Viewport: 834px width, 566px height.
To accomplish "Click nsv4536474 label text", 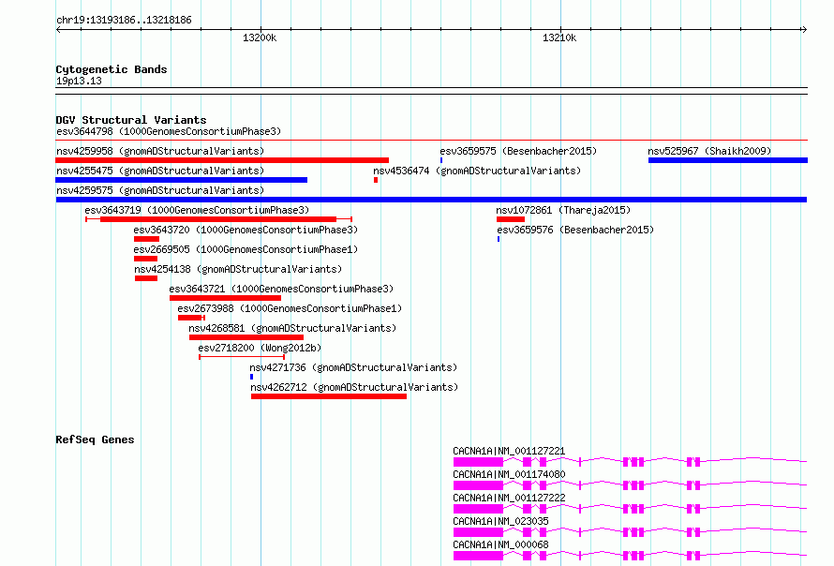I will pyautogui.click(x=477, y=171).
